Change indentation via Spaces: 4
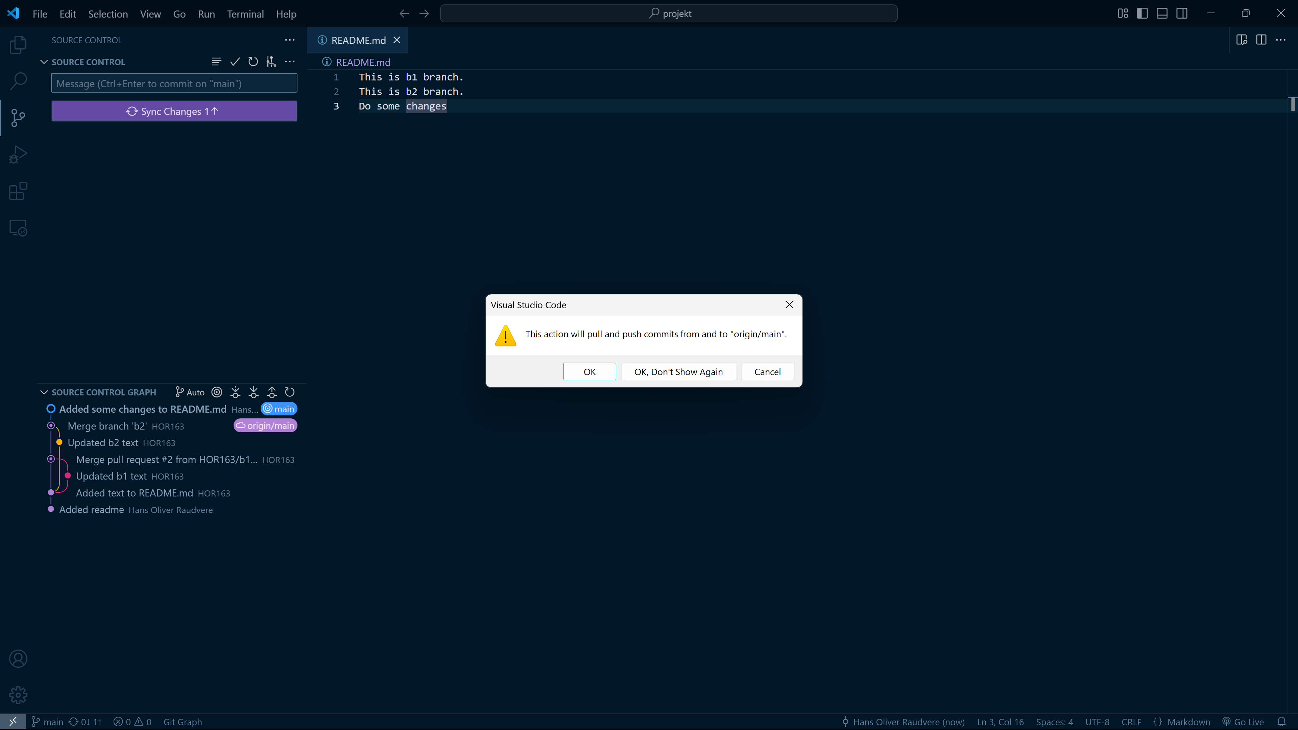The width and height of the screenshot is (1298, 730). coord(1054,722)
